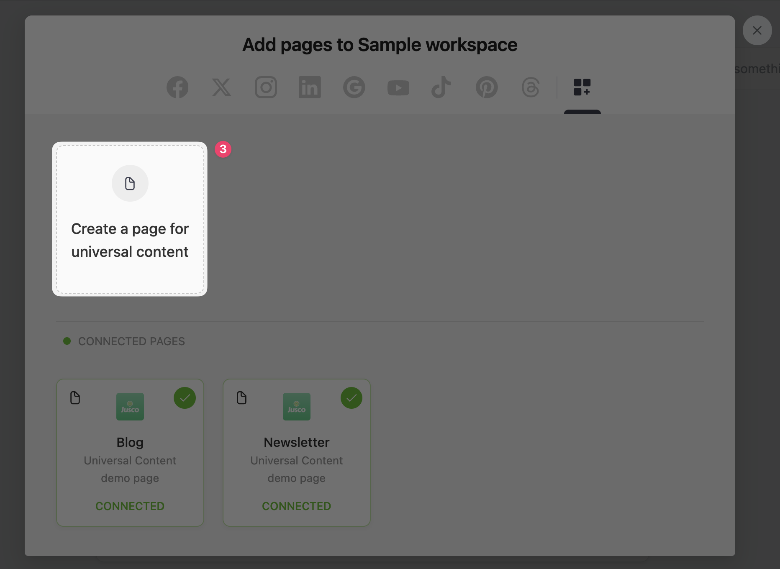
Task: Toggle the Newsletter page green checkmark
Action: pos(351,398)
